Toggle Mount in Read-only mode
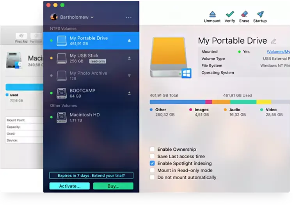Screen dimensions: 293x207 [x=152, y=170]
